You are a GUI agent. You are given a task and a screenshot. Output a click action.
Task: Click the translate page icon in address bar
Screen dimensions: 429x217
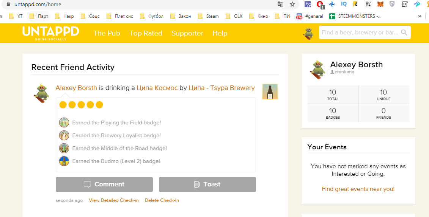point(280,5)
